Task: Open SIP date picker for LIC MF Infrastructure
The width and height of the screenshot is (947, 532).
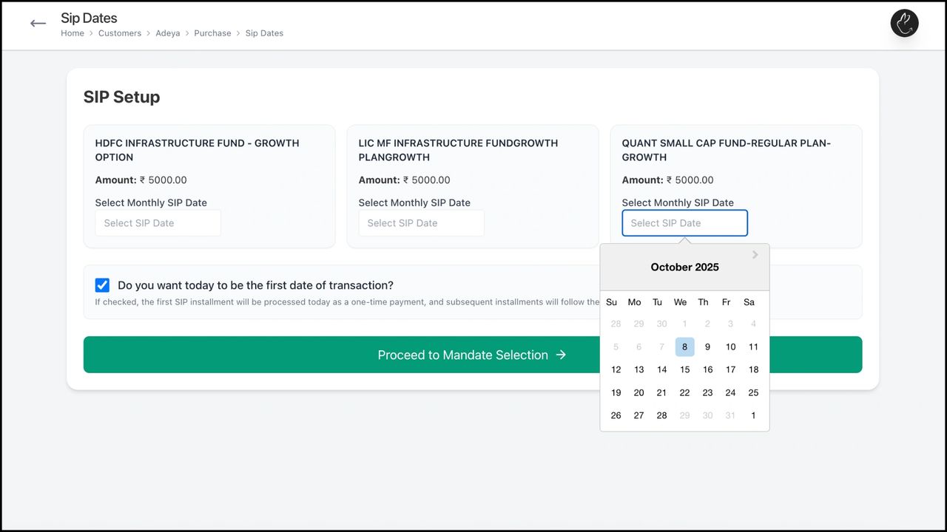Action: 421,223
